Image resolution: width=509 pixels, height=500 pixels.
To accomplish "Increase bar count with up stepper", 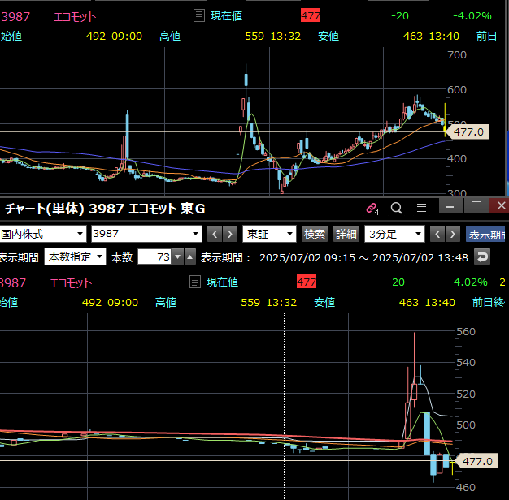I will [x=190, y=257].
